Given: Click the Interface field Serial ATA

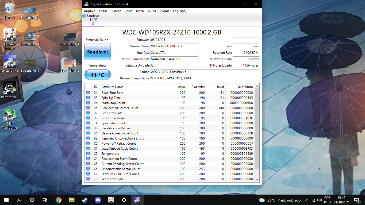Looking at the screenshot, I should coord(174,53).
